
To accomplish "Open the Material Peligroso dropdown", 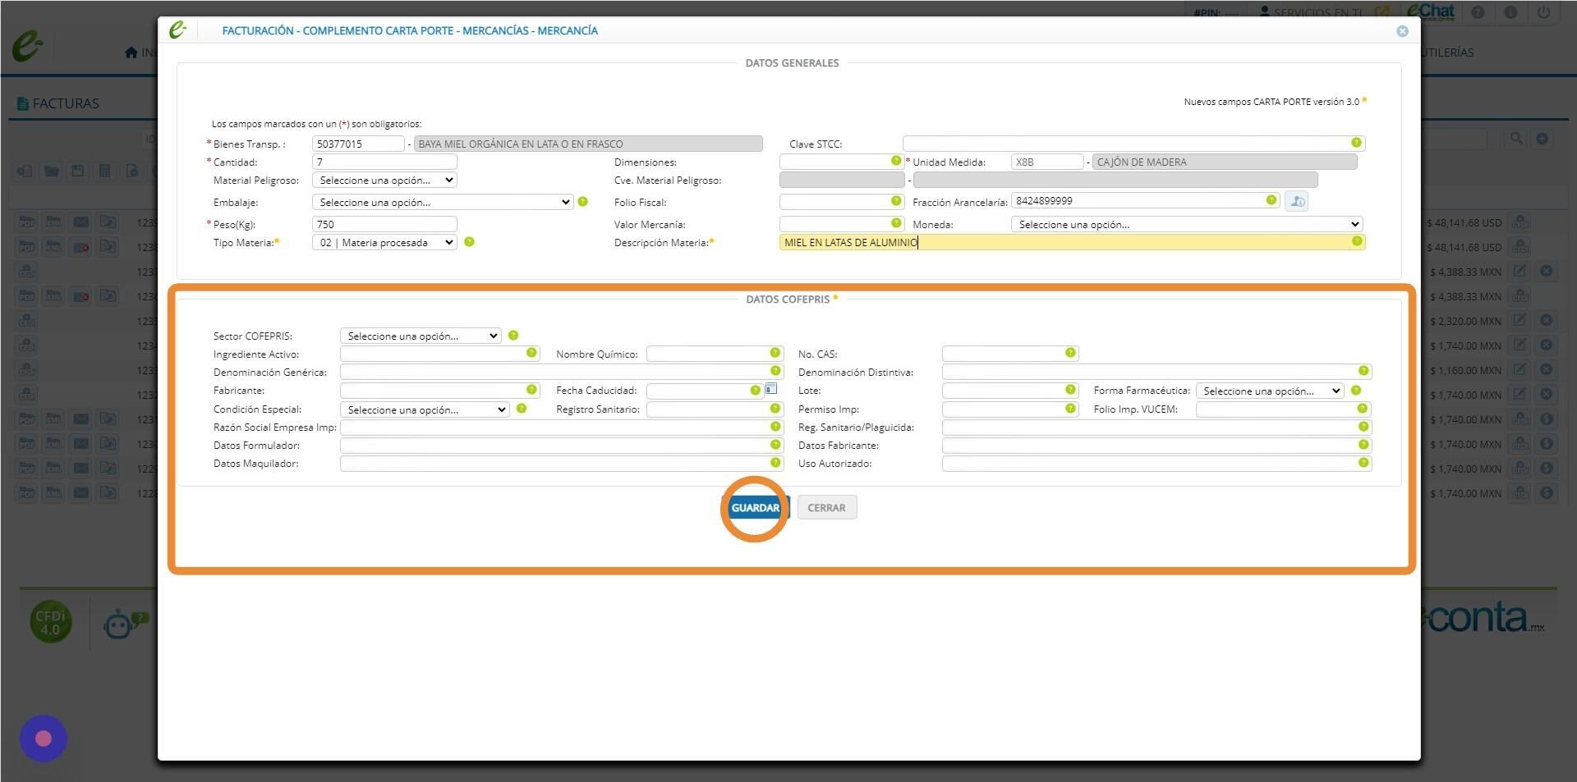I will click(x=384, y=181).
